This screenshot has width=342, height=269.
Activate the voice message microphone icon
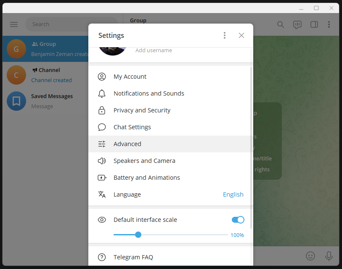coord(329,256)
